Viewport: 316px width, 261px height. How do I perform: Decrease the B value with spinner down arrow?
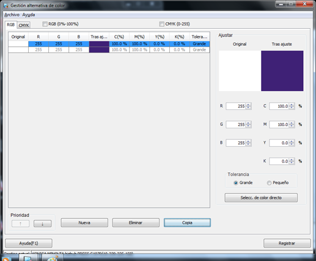(x=248, y=144)
